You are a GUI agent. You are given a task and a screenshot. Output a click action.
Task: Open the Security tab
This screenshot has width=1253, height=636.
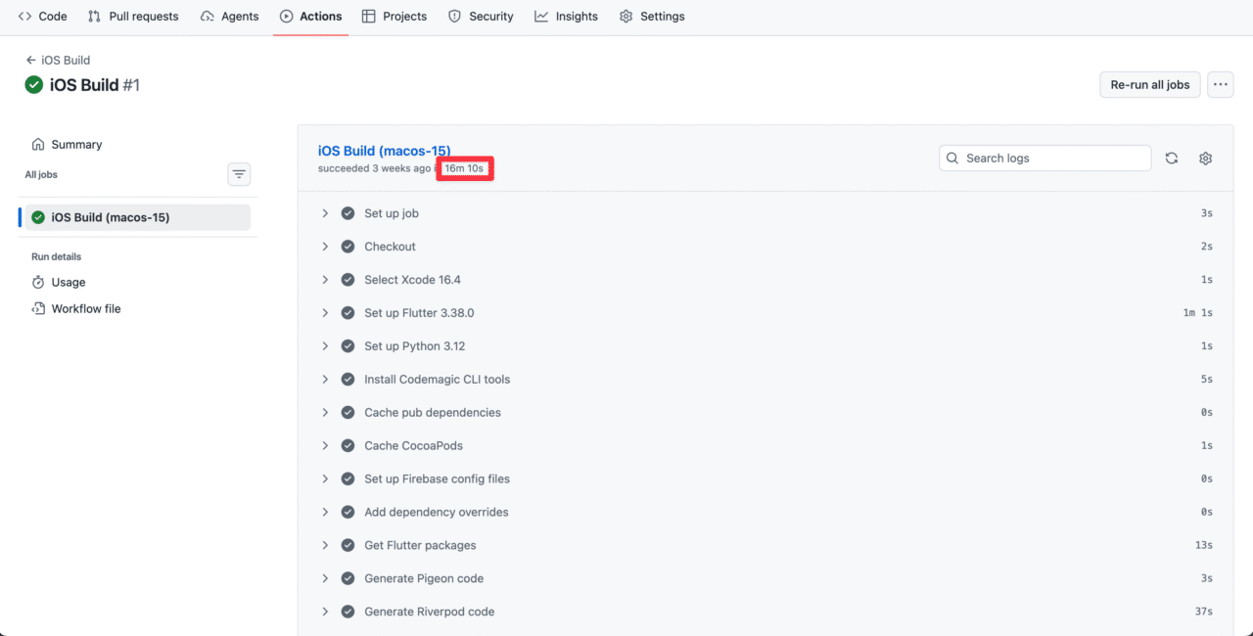pos(481,17)
